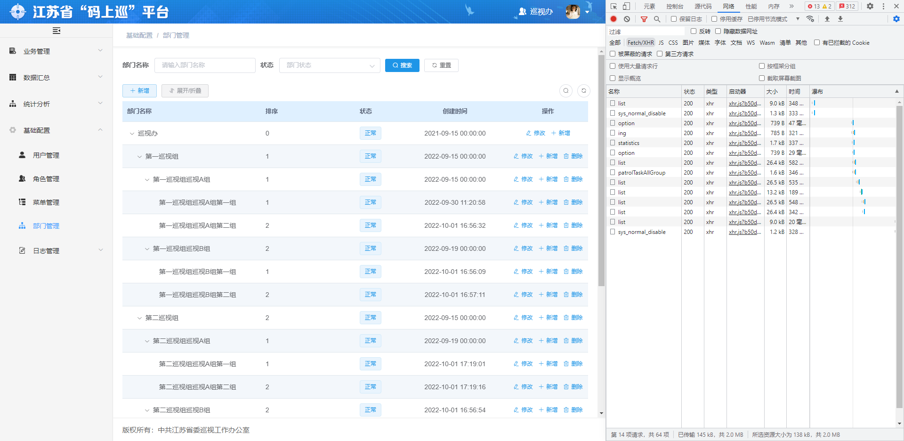The height and width of the screenshot is (441, 904).
Task: Import HAR file with upload arrow
Action: pos(827,19)
